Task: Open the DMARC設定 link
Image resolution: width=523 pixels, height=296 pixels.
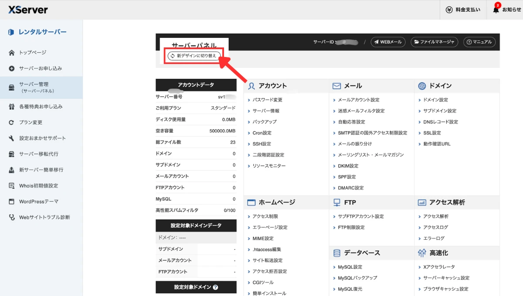Action: (x=351, y=188)
